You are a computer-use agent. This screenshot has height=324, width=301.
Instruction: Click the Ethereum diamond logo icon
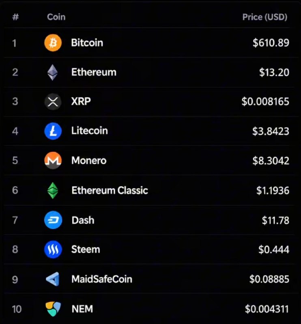coord(53,72)
